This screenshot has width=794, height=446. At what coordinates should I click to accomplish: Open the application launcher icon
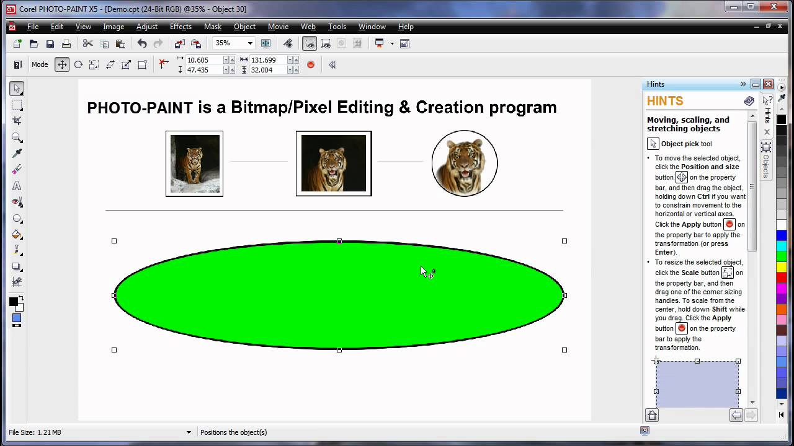click(x=379, y=43)
